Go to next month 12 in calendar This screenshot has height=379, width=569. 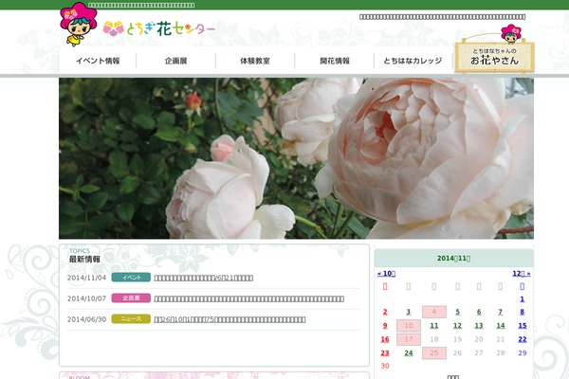click(x=522, y=274)
